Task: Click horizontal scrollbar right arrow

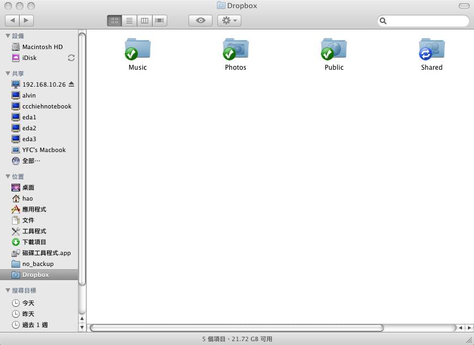Action: 469,328
